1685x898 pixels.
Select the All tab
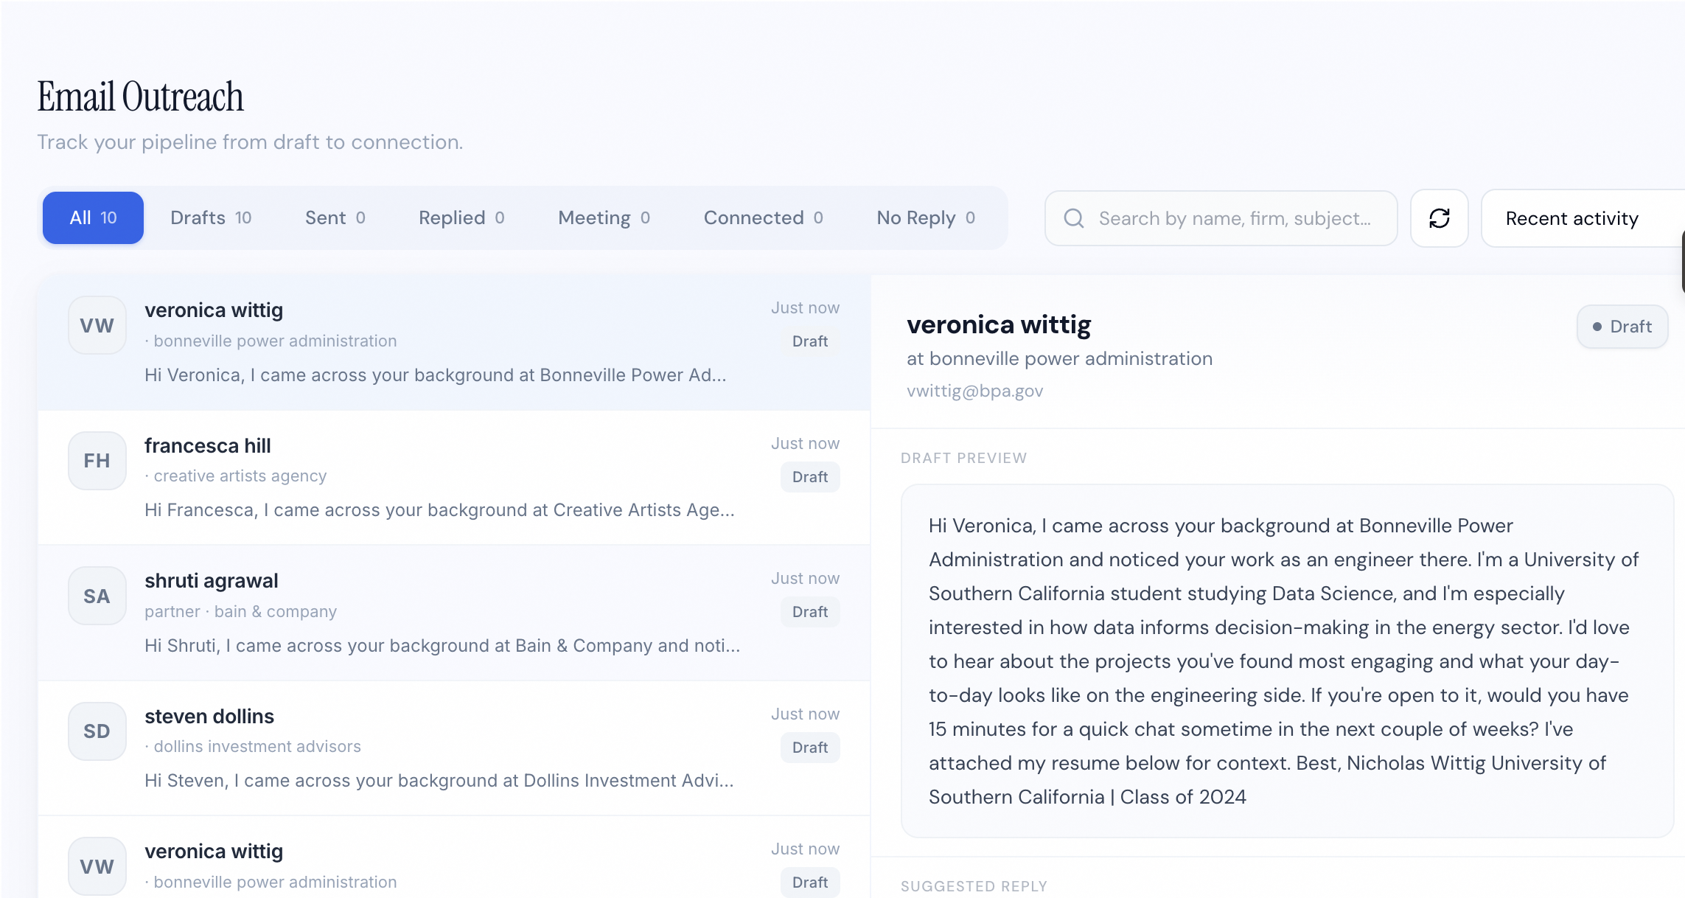pyautogui.click(x=93, y=217)
